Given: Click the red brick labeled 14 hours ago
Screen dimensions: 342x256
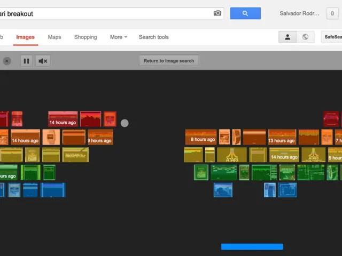Looking at the screenshot, I should [x=63, y=119].
